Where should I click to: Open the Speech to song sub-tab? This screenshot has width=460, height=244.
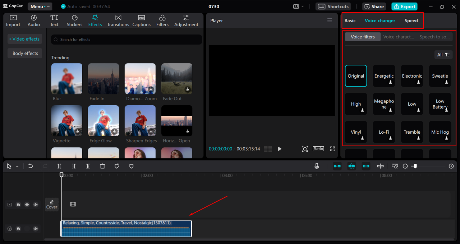434,37
